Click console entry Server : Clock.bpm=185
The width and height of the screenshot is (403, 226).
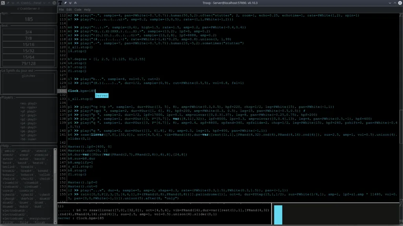coord(81,218)
